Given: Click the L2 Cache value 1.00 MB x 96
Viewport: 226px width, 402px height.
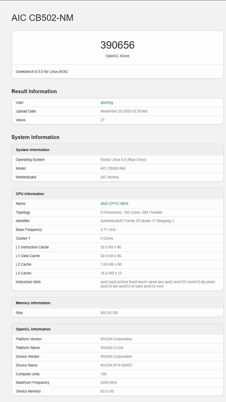Looking at the screenshot, I should [111, 264].
